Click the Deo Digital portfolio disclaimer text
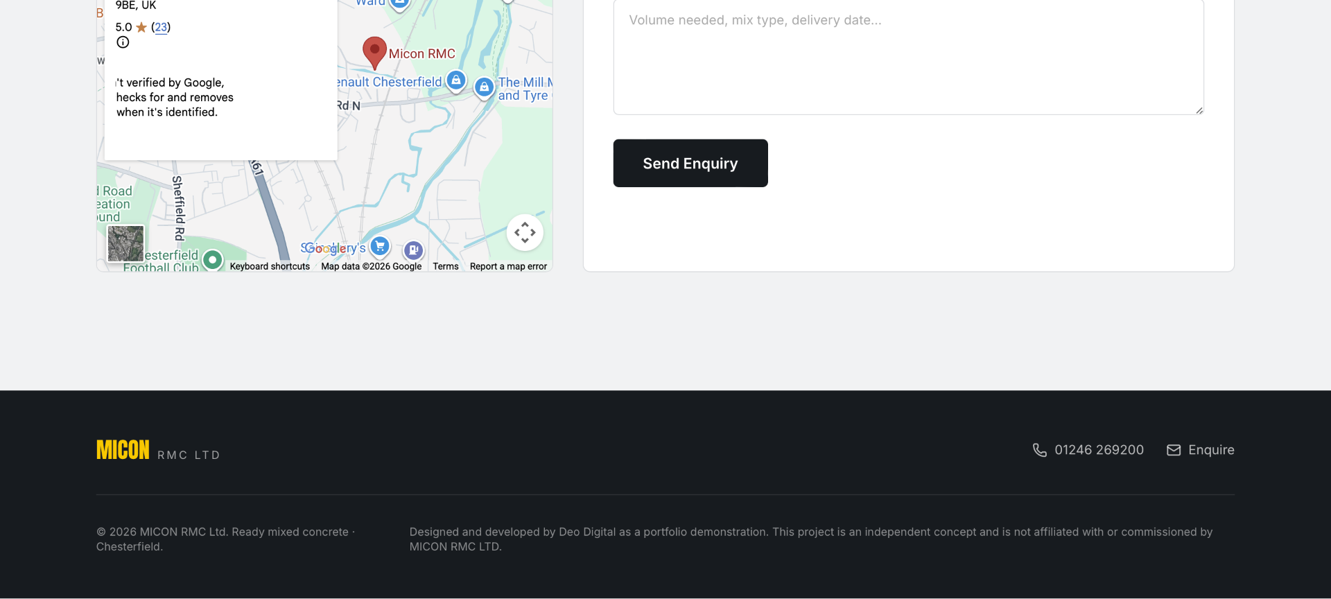Viewport: 1331px width, 599px height. coord(811,539)
